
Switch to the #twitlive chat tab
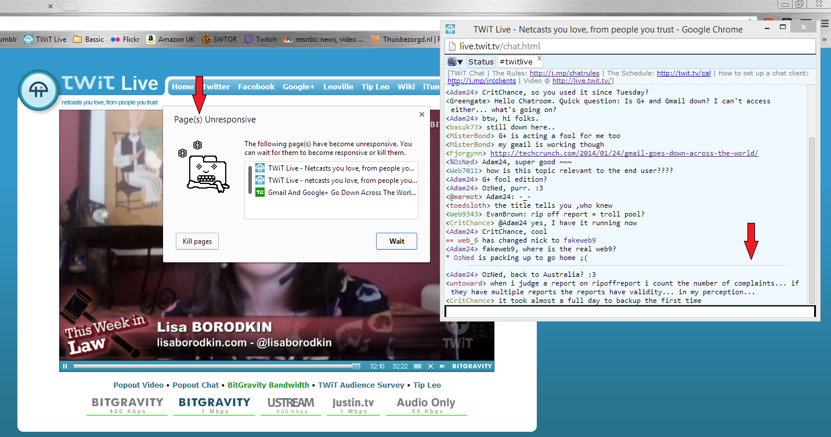516,61
